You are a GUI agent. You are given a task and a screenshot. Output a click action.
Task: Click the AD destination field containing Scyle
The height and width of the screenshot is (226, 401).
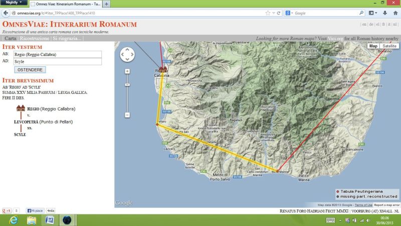[57, 61]
